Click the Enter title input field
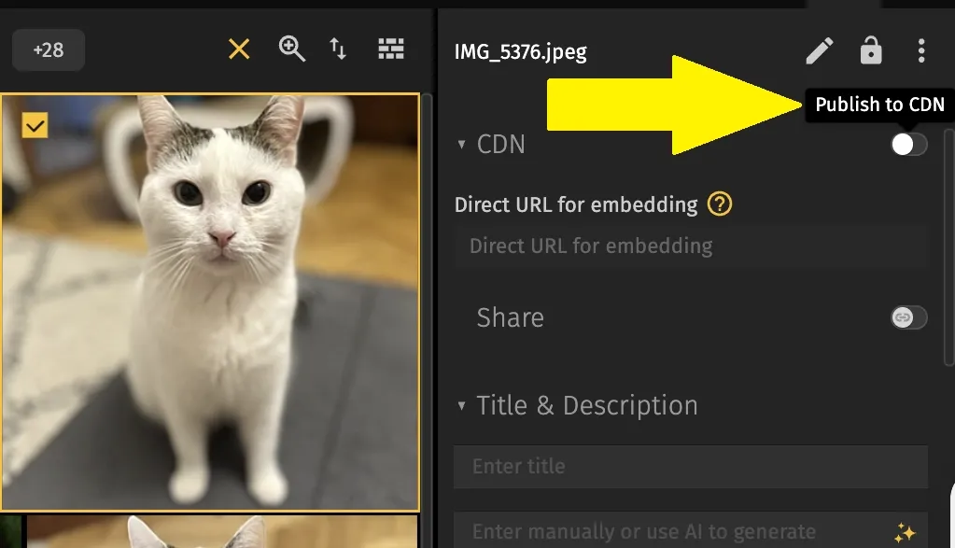Screen dimensions: 955x548 click(x=691, y=467)
